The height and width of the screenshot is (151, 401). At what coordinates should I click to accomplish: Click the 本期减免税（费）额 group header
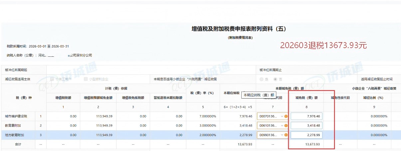click(x=290, y=89)
